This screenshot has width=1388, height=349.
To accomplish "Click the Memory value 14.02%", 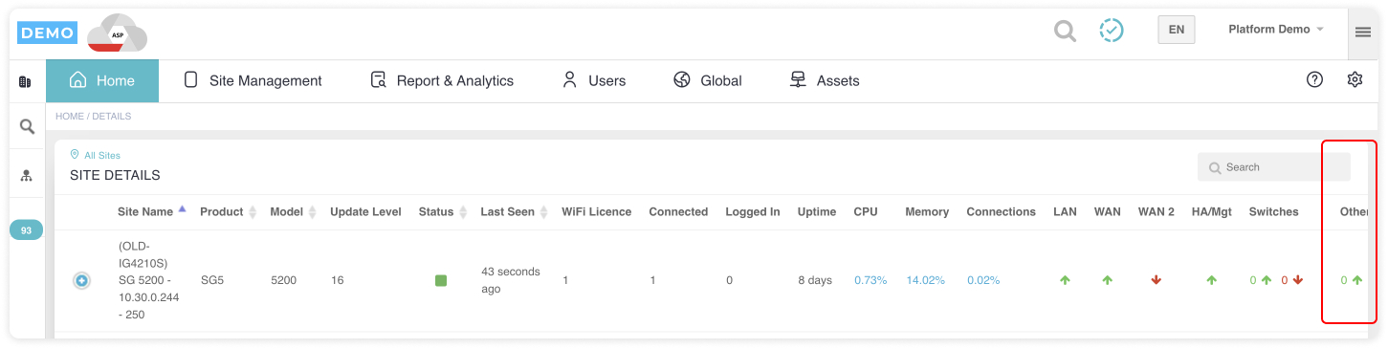I will coord(925,280).
